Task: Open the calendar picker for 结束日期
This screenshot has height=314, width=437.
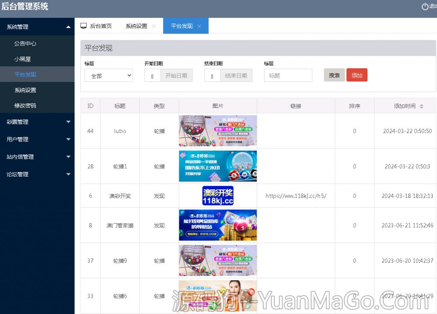Action: [212, 75]
